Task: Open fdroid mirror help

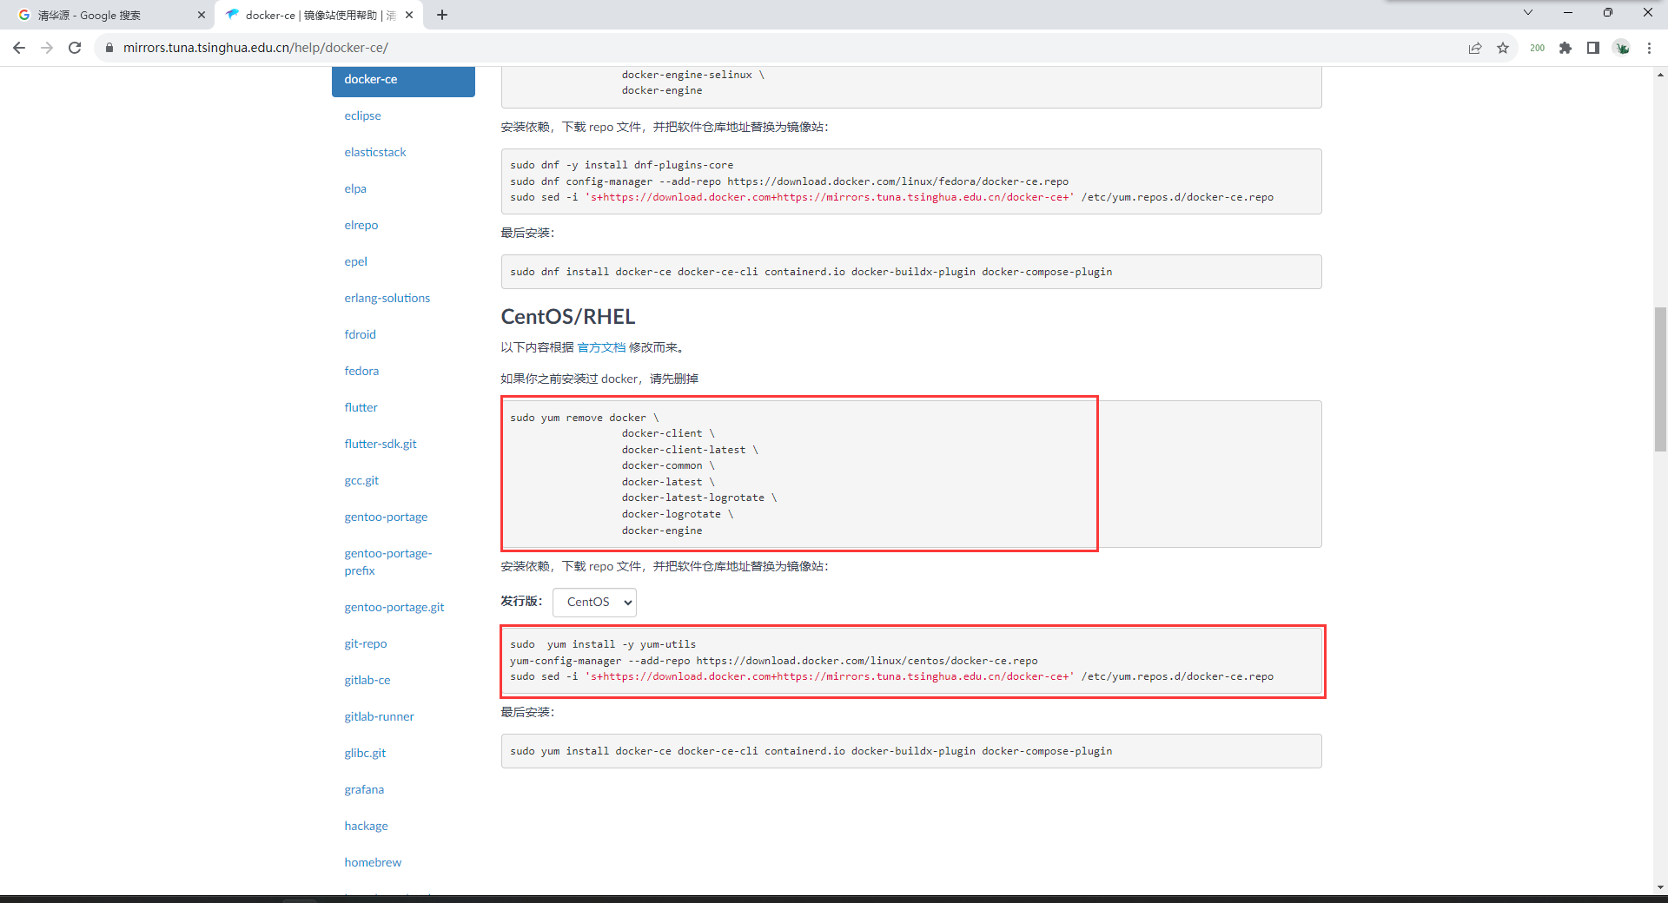Action: tap(360, 334)
